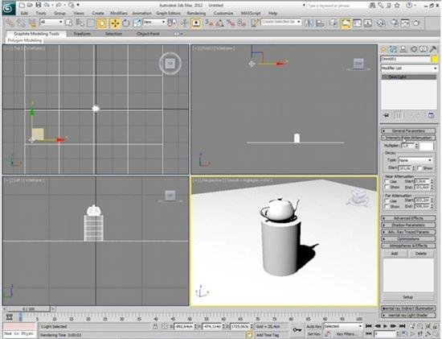The height and width of the screenshot is (339, 442).
Task: Switch to the Motion command panel tab
Action: point(414,50)
